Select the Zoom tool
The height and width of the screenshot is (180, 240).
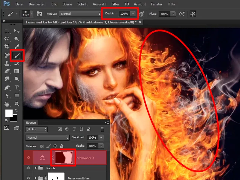(x=17, y=104)
